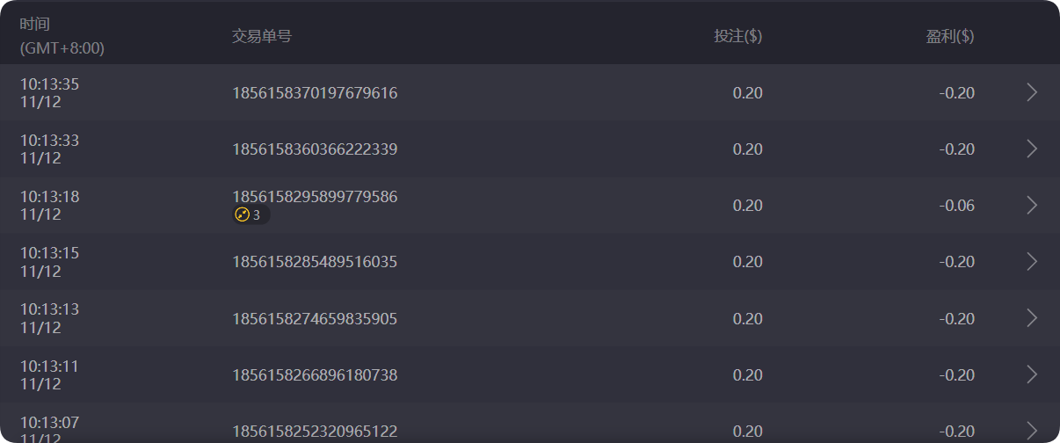Click the 10:13:35 timestamp cell

(50, 93)
